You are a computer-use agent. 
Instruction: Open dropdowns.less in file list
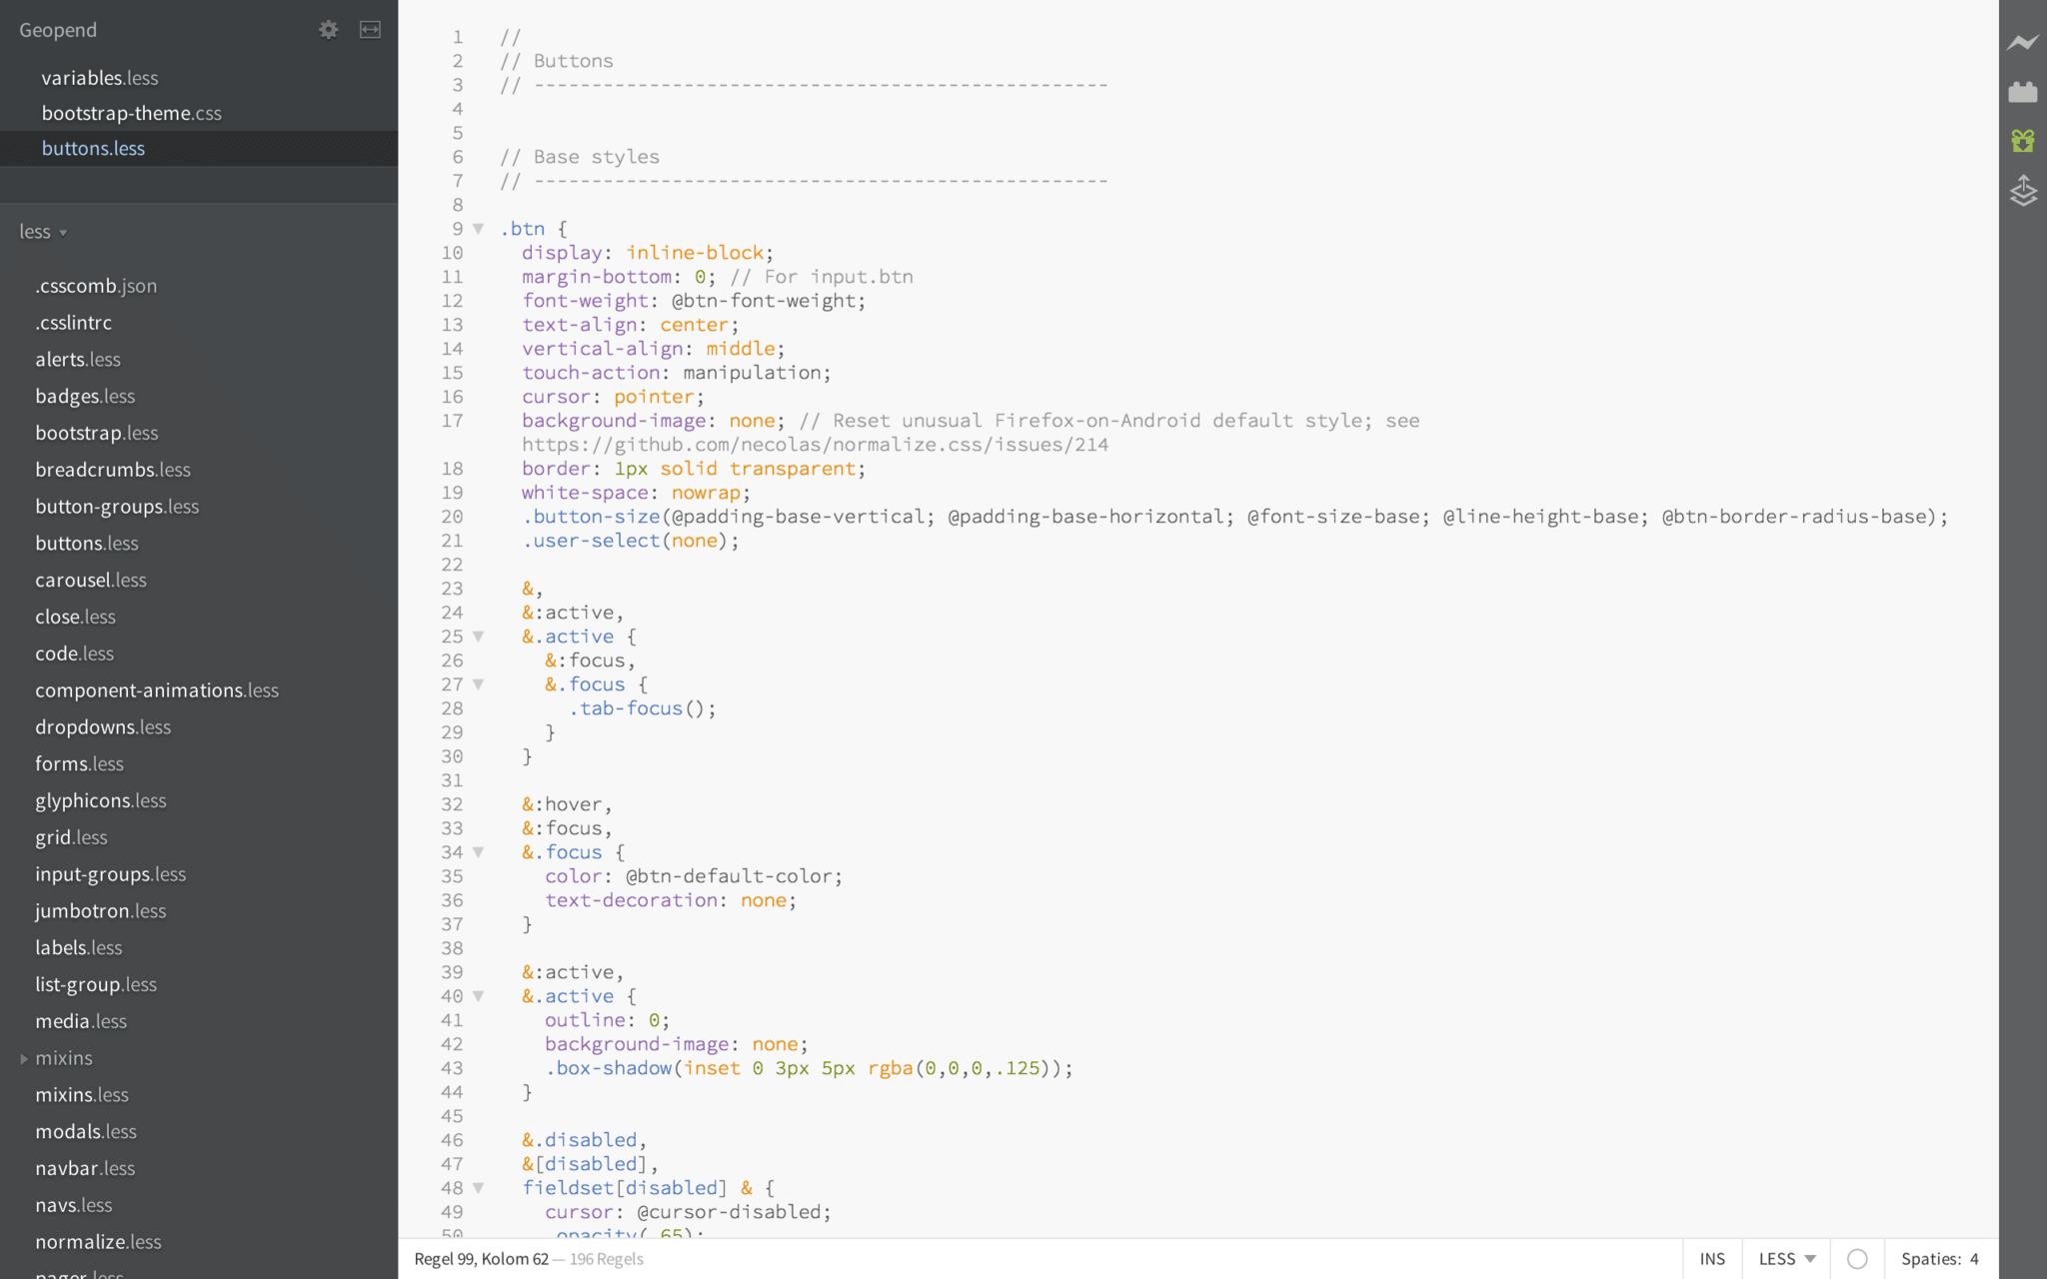tap(102, 725)
